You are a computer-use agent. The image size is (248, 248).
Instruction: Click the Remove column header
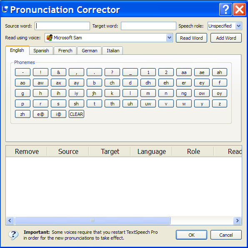click(27, 151)
